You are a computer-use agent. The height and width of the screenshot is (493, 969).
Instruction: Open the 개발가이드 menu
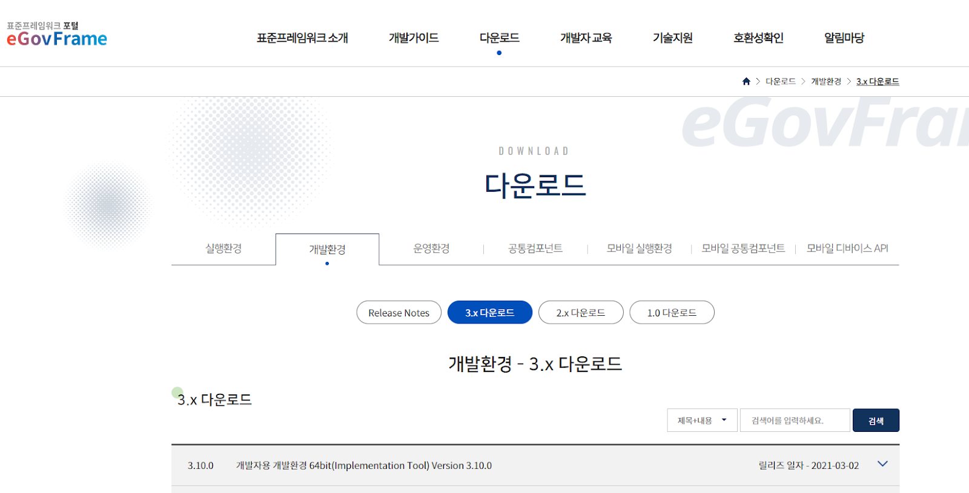(414, 38)
